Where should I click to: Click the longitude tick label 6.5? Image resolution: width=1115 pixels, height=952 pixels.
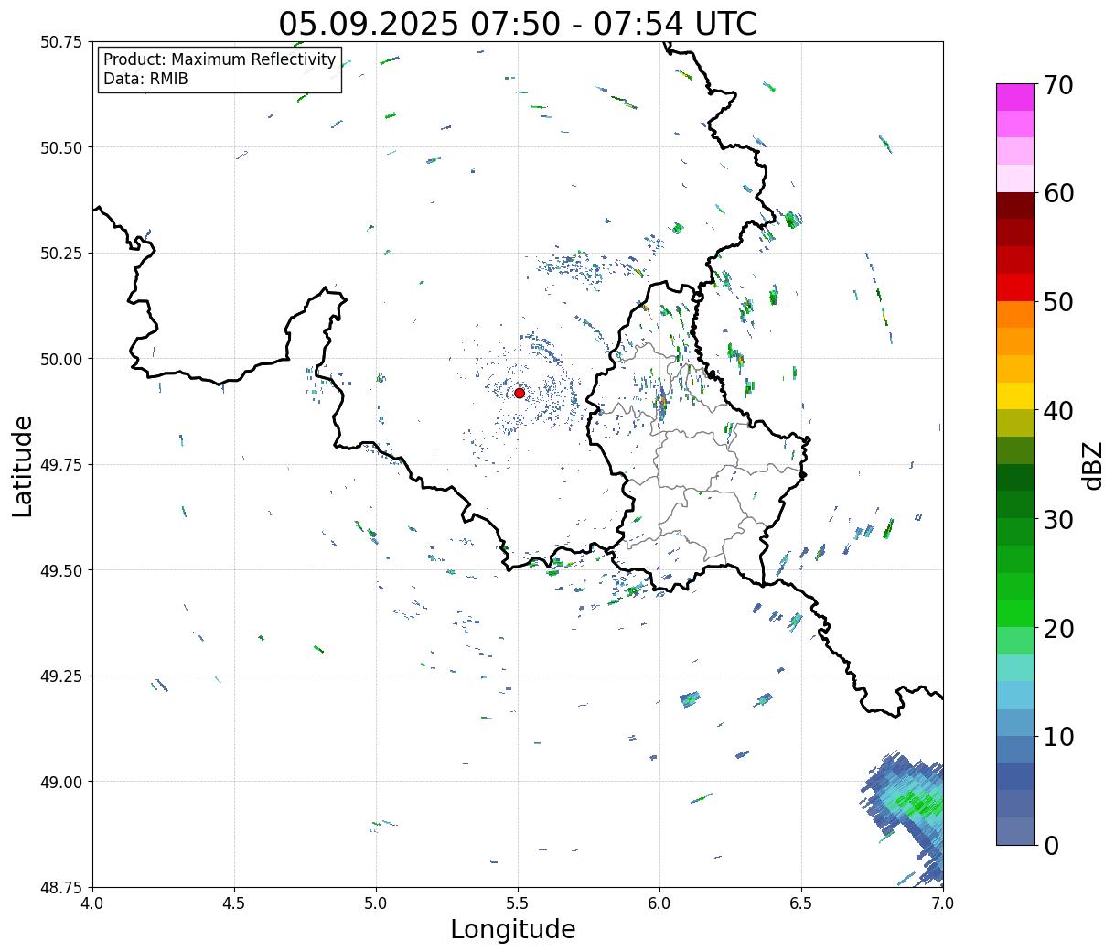click(801, 903)
